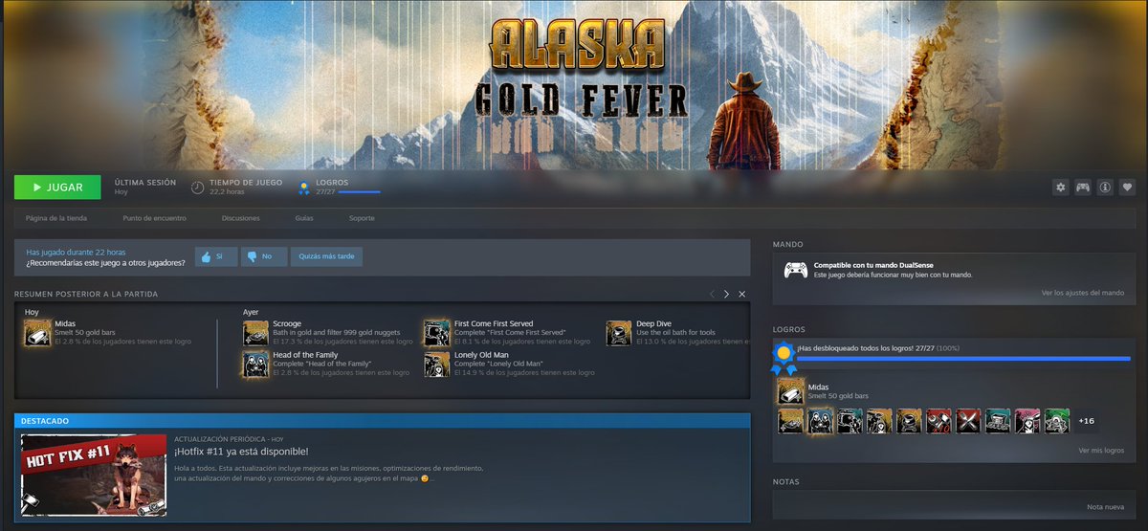Screen dimensions: 1148x531
Task: Select Quizás más tarde
Action: pyautogui.click(x=326, y=256)
